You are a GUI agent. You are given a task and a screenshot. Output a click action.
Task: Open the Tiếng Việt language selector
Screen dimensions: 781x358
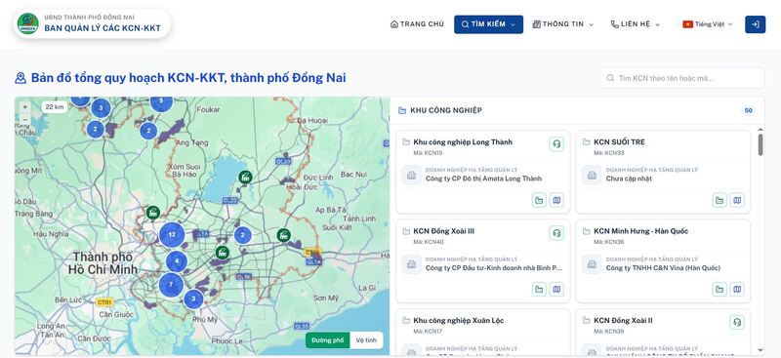[x=707, y=24]
